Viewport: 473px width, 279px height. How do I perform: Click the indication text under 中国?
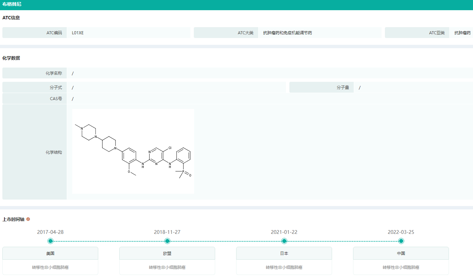pos(401,267)
